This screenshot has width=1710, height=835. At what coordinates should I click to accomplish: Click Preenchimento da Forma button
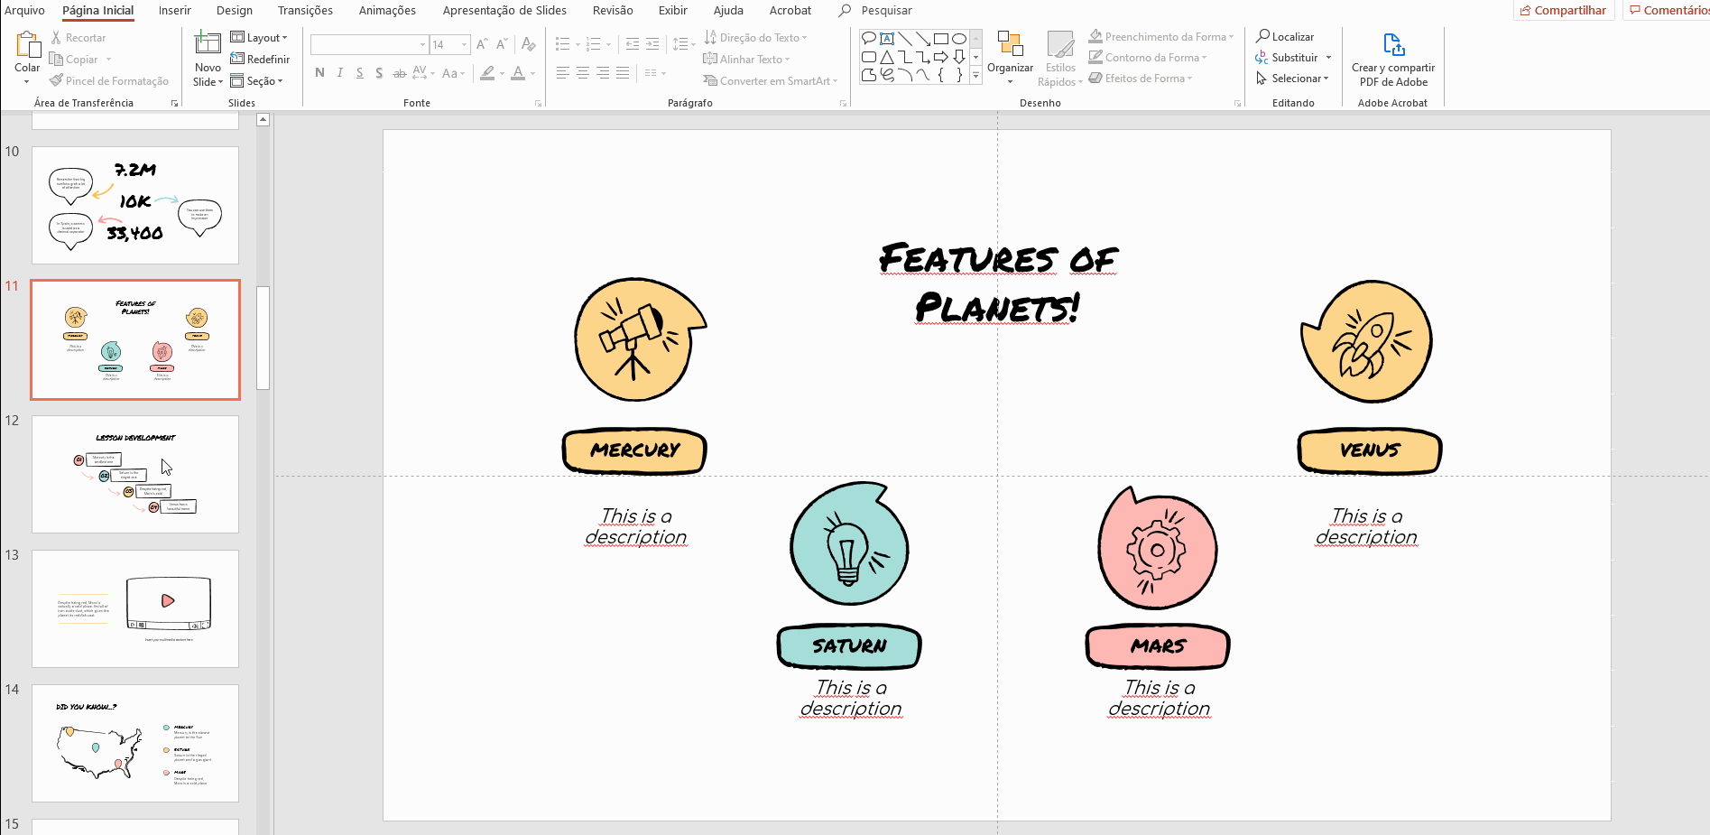pyautogui.click(x=1160, y=37)
